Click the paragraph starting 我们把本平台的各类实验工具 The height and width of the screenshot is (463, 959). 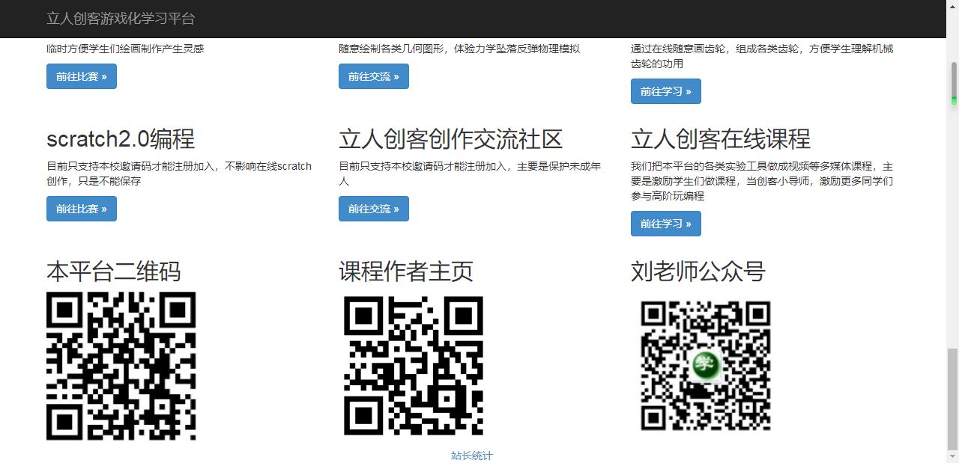click(762, 181)
